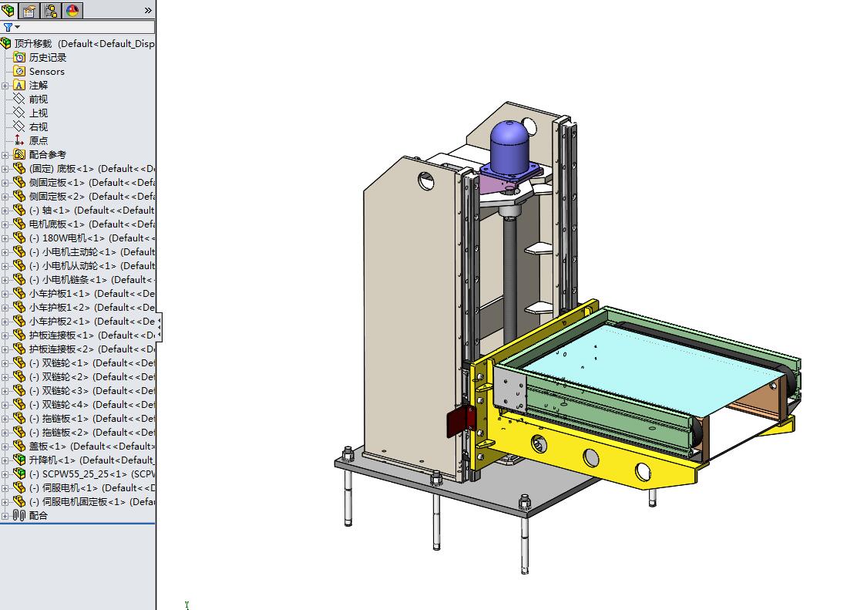Select the 轴<1> part icon
The width and height of the screenshot is (867, 610).
19,210
